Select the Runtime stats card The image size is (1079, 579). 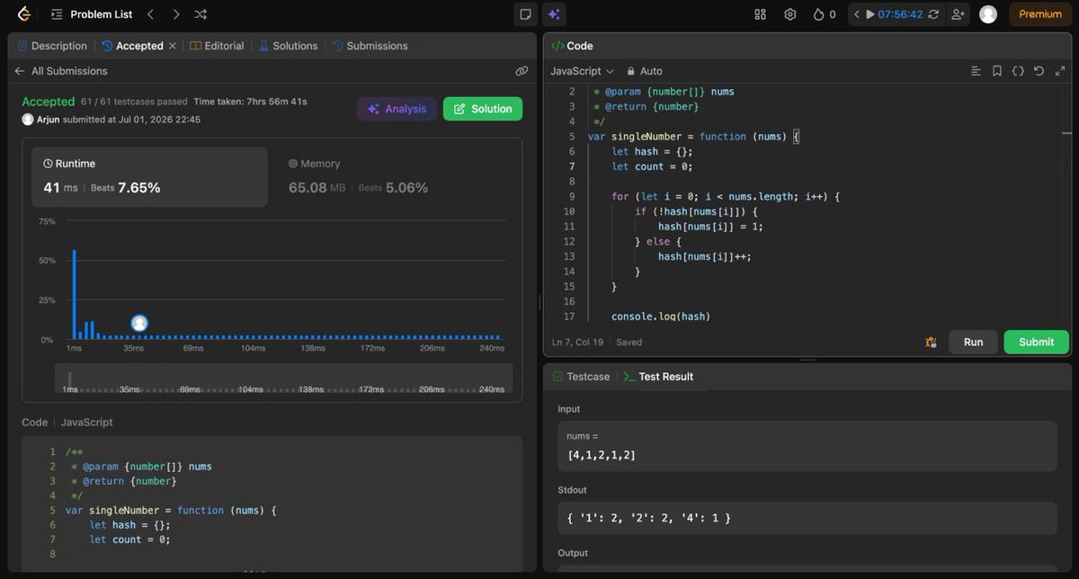[149, 176]
